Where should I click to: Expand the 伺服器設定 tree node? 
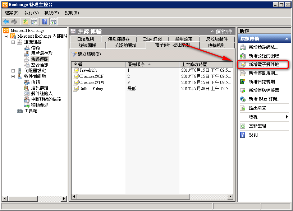(13, 71)
